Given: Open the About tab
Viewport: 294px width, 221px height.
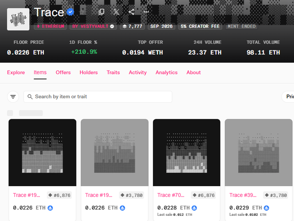Looking at the screenshot, I should pyautogui.click(x=194, y=72).
